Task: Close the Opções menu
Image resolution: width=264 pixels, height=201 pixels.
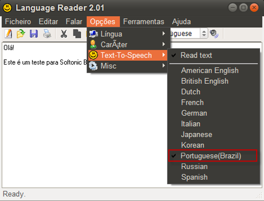Action: click(x=103, y=22)
